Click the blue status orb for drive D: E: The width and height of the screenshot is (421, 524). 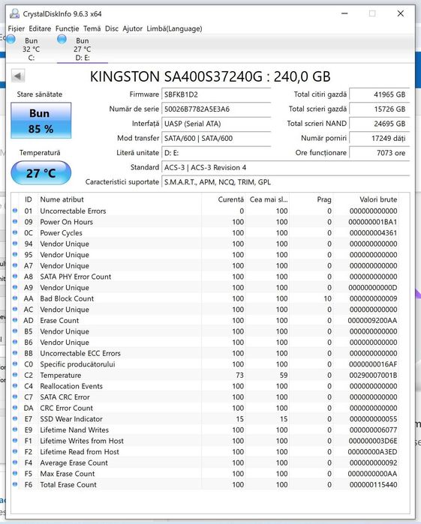tap(62, 40)
